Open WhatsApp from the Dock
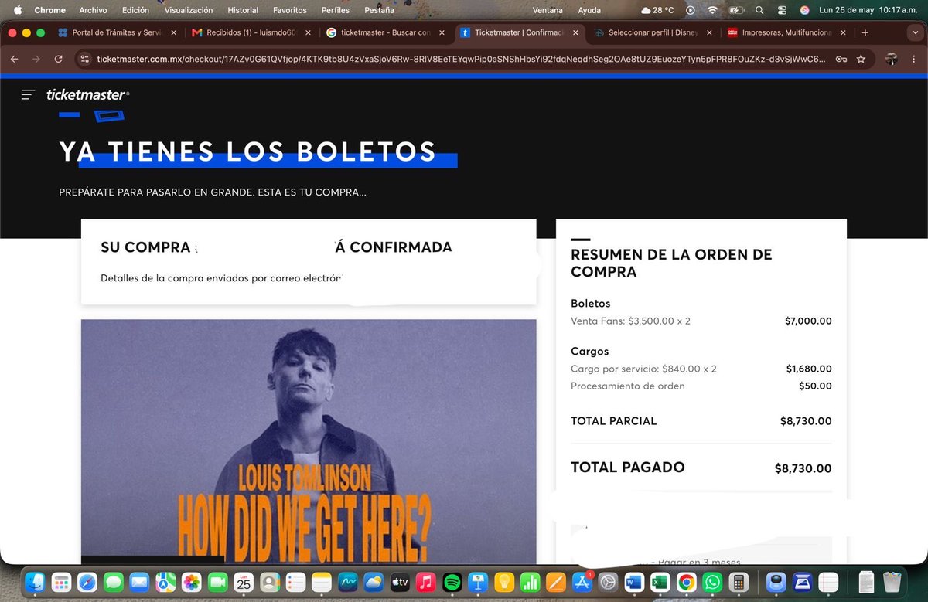928x602 pixels. pyautogui.click(x=711, y=581)
